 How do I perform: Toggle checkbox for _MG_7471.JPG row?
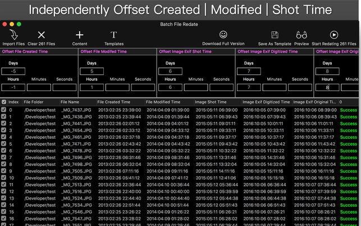click(4, 144)
